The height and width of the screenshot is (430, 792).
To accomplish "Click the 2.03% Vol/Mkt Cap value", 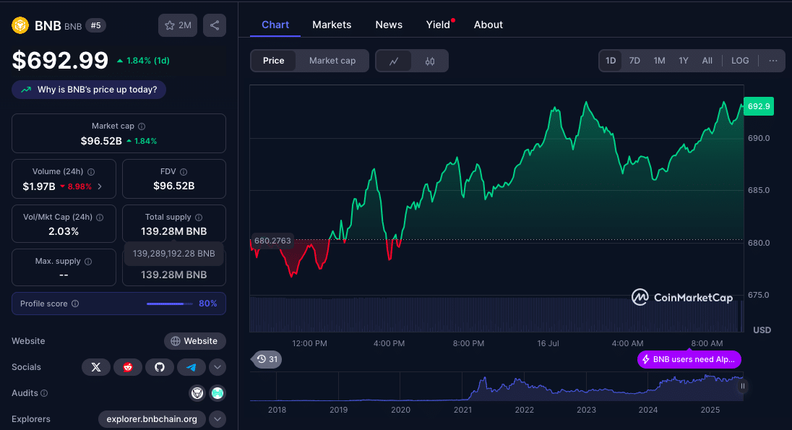I will 64,231.
